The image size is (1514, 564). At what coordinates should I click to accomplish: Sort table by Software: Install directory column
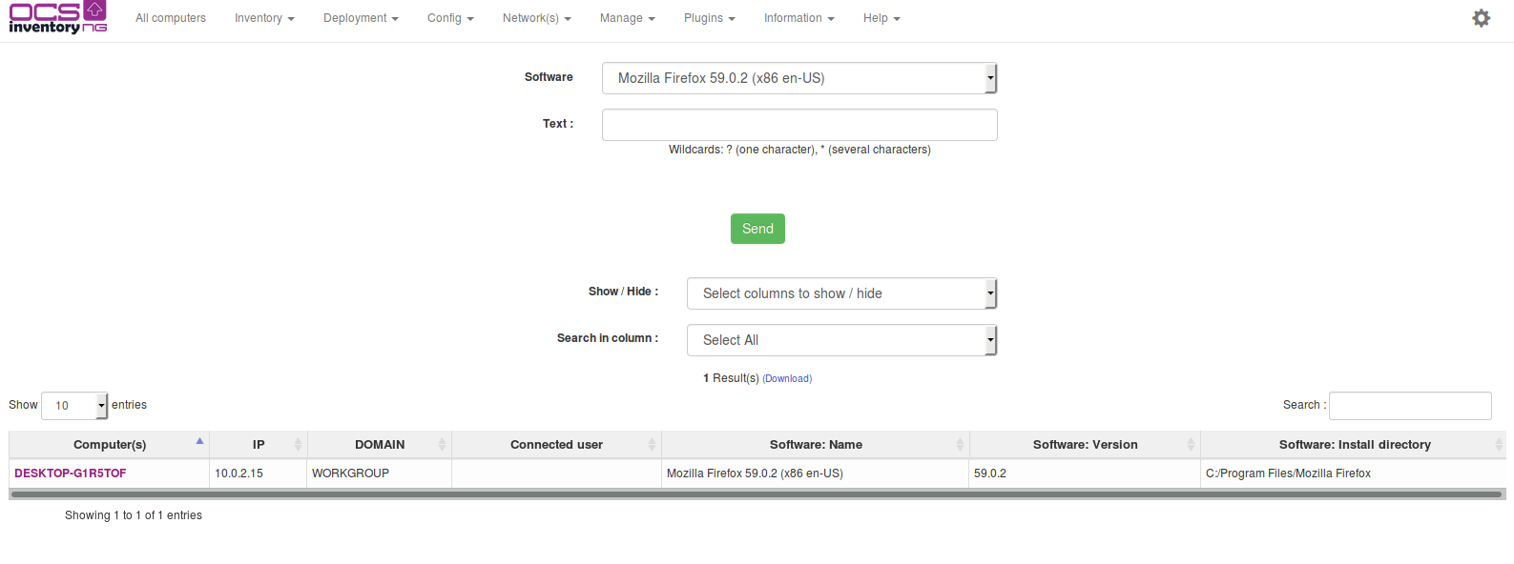point(1354,445)
